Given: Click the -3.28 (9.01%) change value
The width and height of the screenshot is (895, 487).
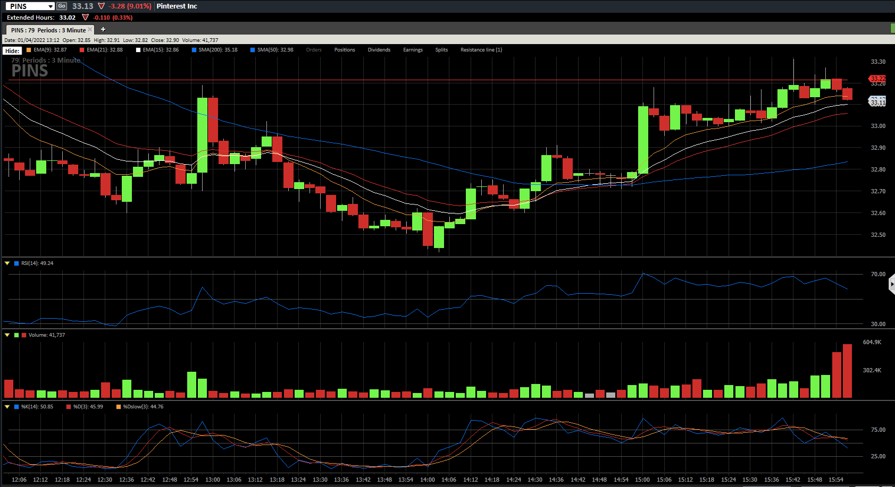Looking at the screenshot, I should point(130,6).
